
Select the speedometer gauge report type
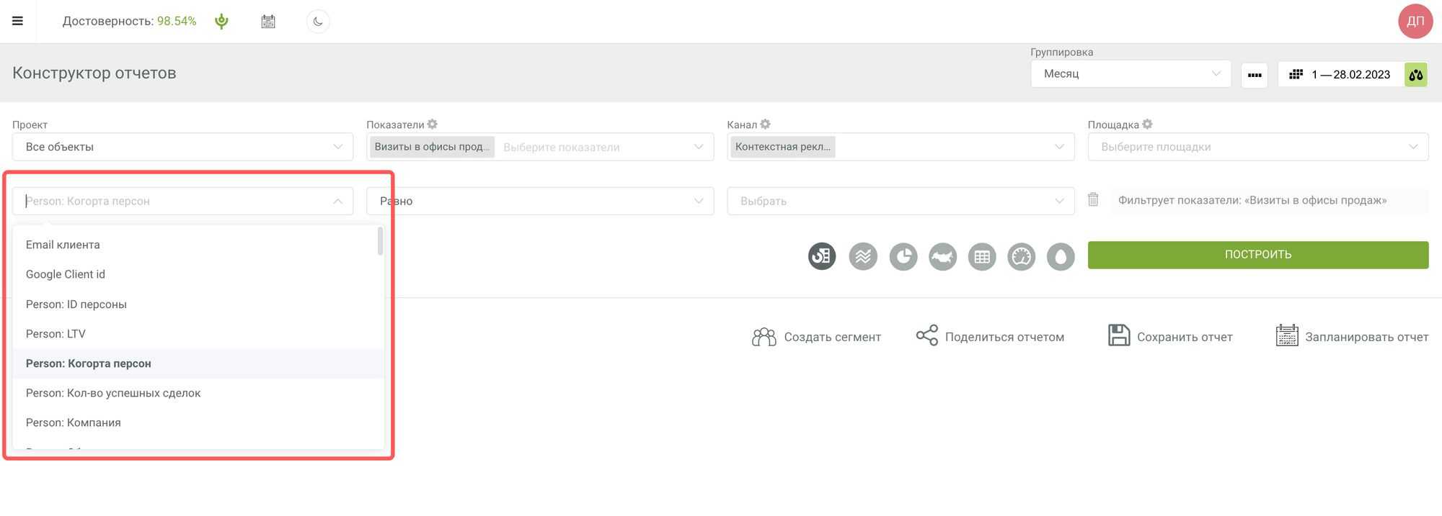click(1021, 256)
